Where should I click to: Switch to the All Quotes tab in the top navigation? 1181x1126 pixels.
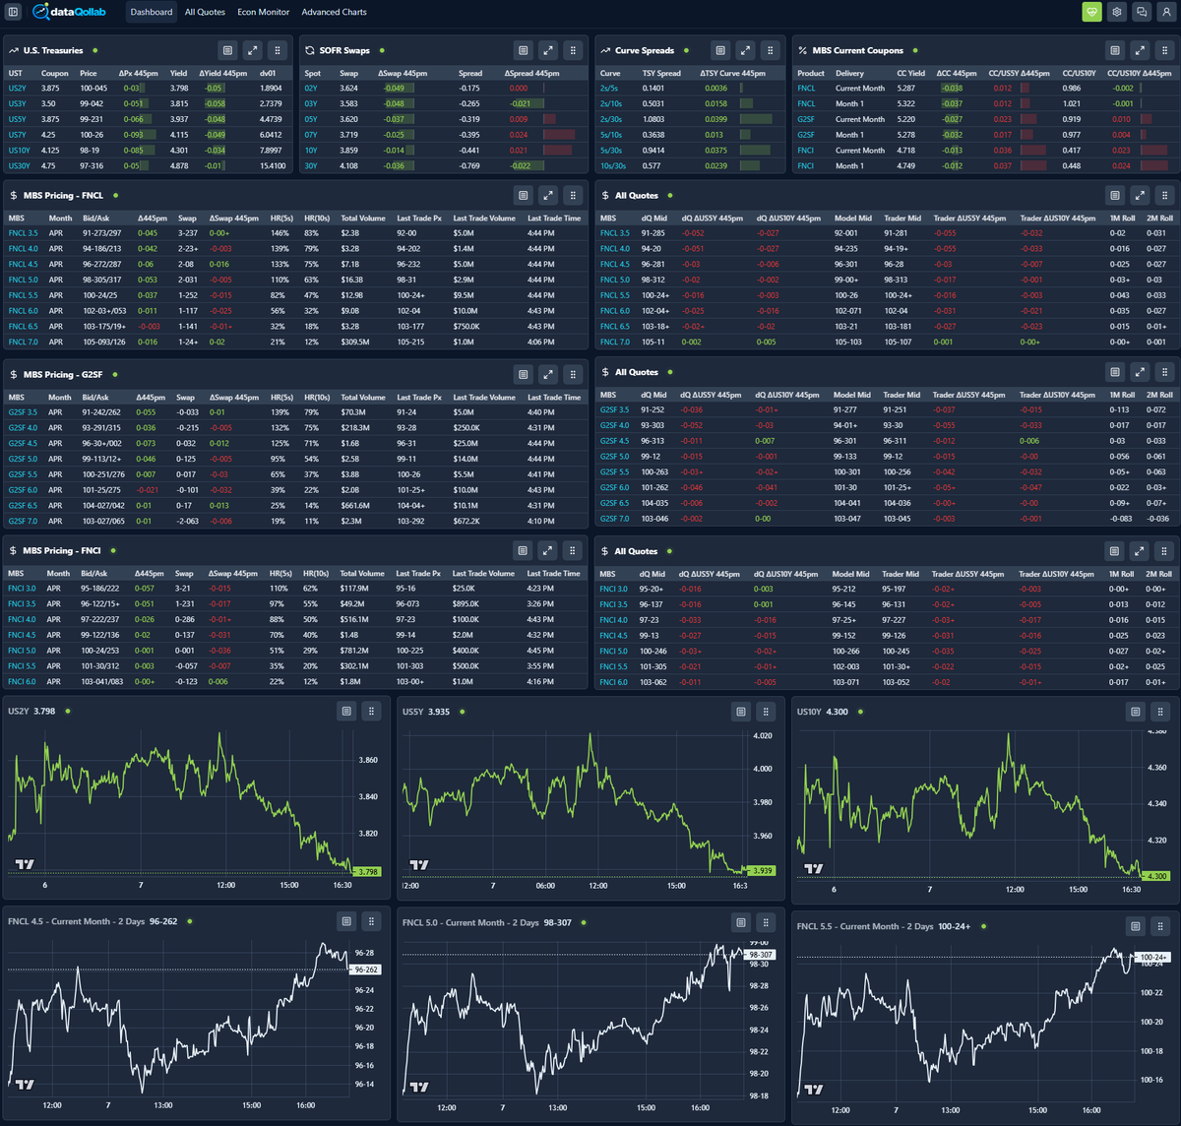click(x=205, y=12)
